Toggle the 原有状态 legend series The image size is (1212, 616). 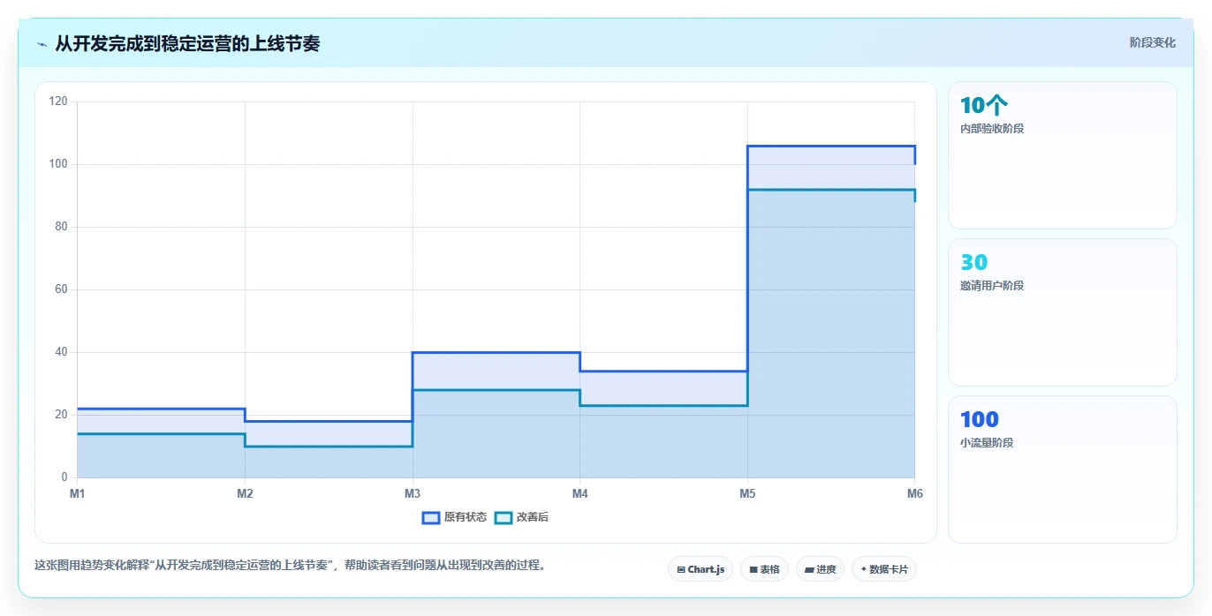pos(454,517)
